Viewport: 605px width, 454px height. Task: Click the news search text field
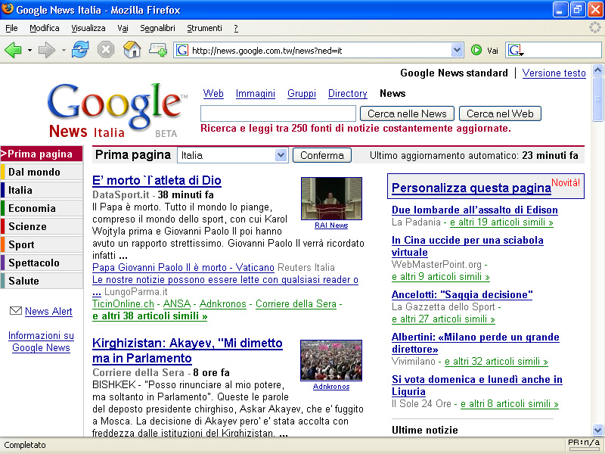click(278, 113)
